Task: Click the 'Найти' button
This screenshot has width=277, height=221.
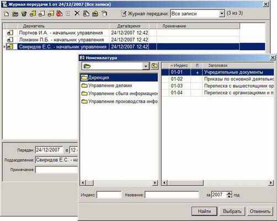Action: [204, 212]
